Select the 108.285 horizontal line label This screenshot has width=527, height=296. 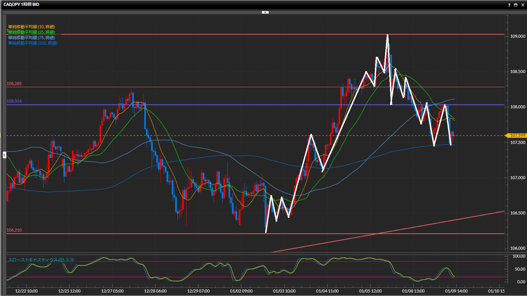[14, 84]
